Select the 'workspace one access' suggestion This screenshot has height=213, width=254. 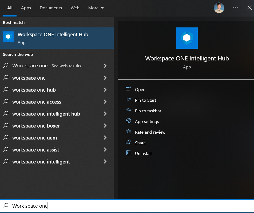pos(57,102)
